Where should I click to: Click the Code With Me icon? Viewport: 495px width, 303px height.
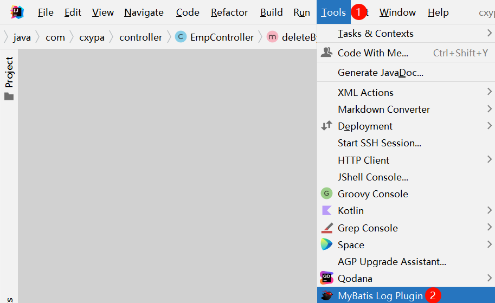[x=326, y=53]
